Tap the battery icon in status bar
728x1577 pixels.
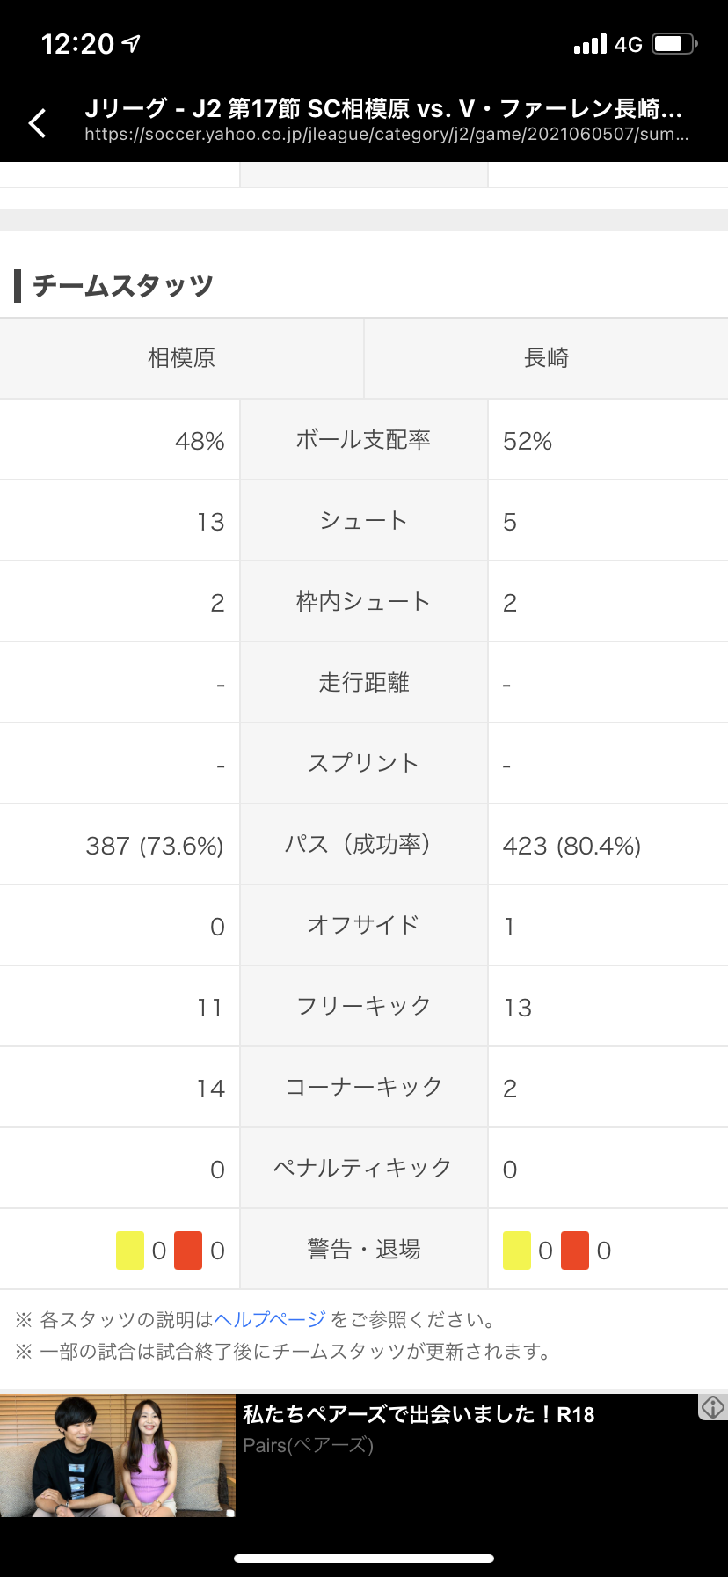coord(674,44)
